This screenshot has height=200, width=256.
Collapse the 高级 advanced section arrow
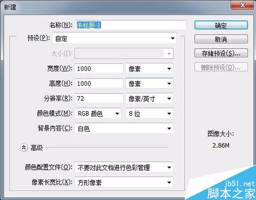click(24, 147)
